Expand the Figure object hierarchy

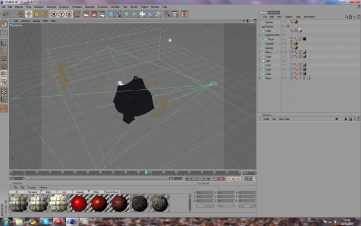[260, 78]
